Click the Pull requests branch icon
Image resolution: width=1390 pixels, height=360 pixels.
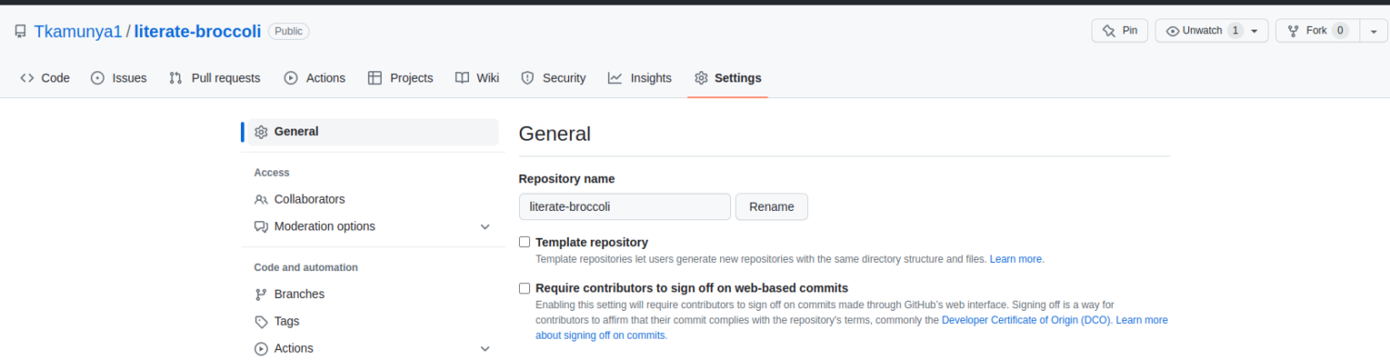(176, 78)
